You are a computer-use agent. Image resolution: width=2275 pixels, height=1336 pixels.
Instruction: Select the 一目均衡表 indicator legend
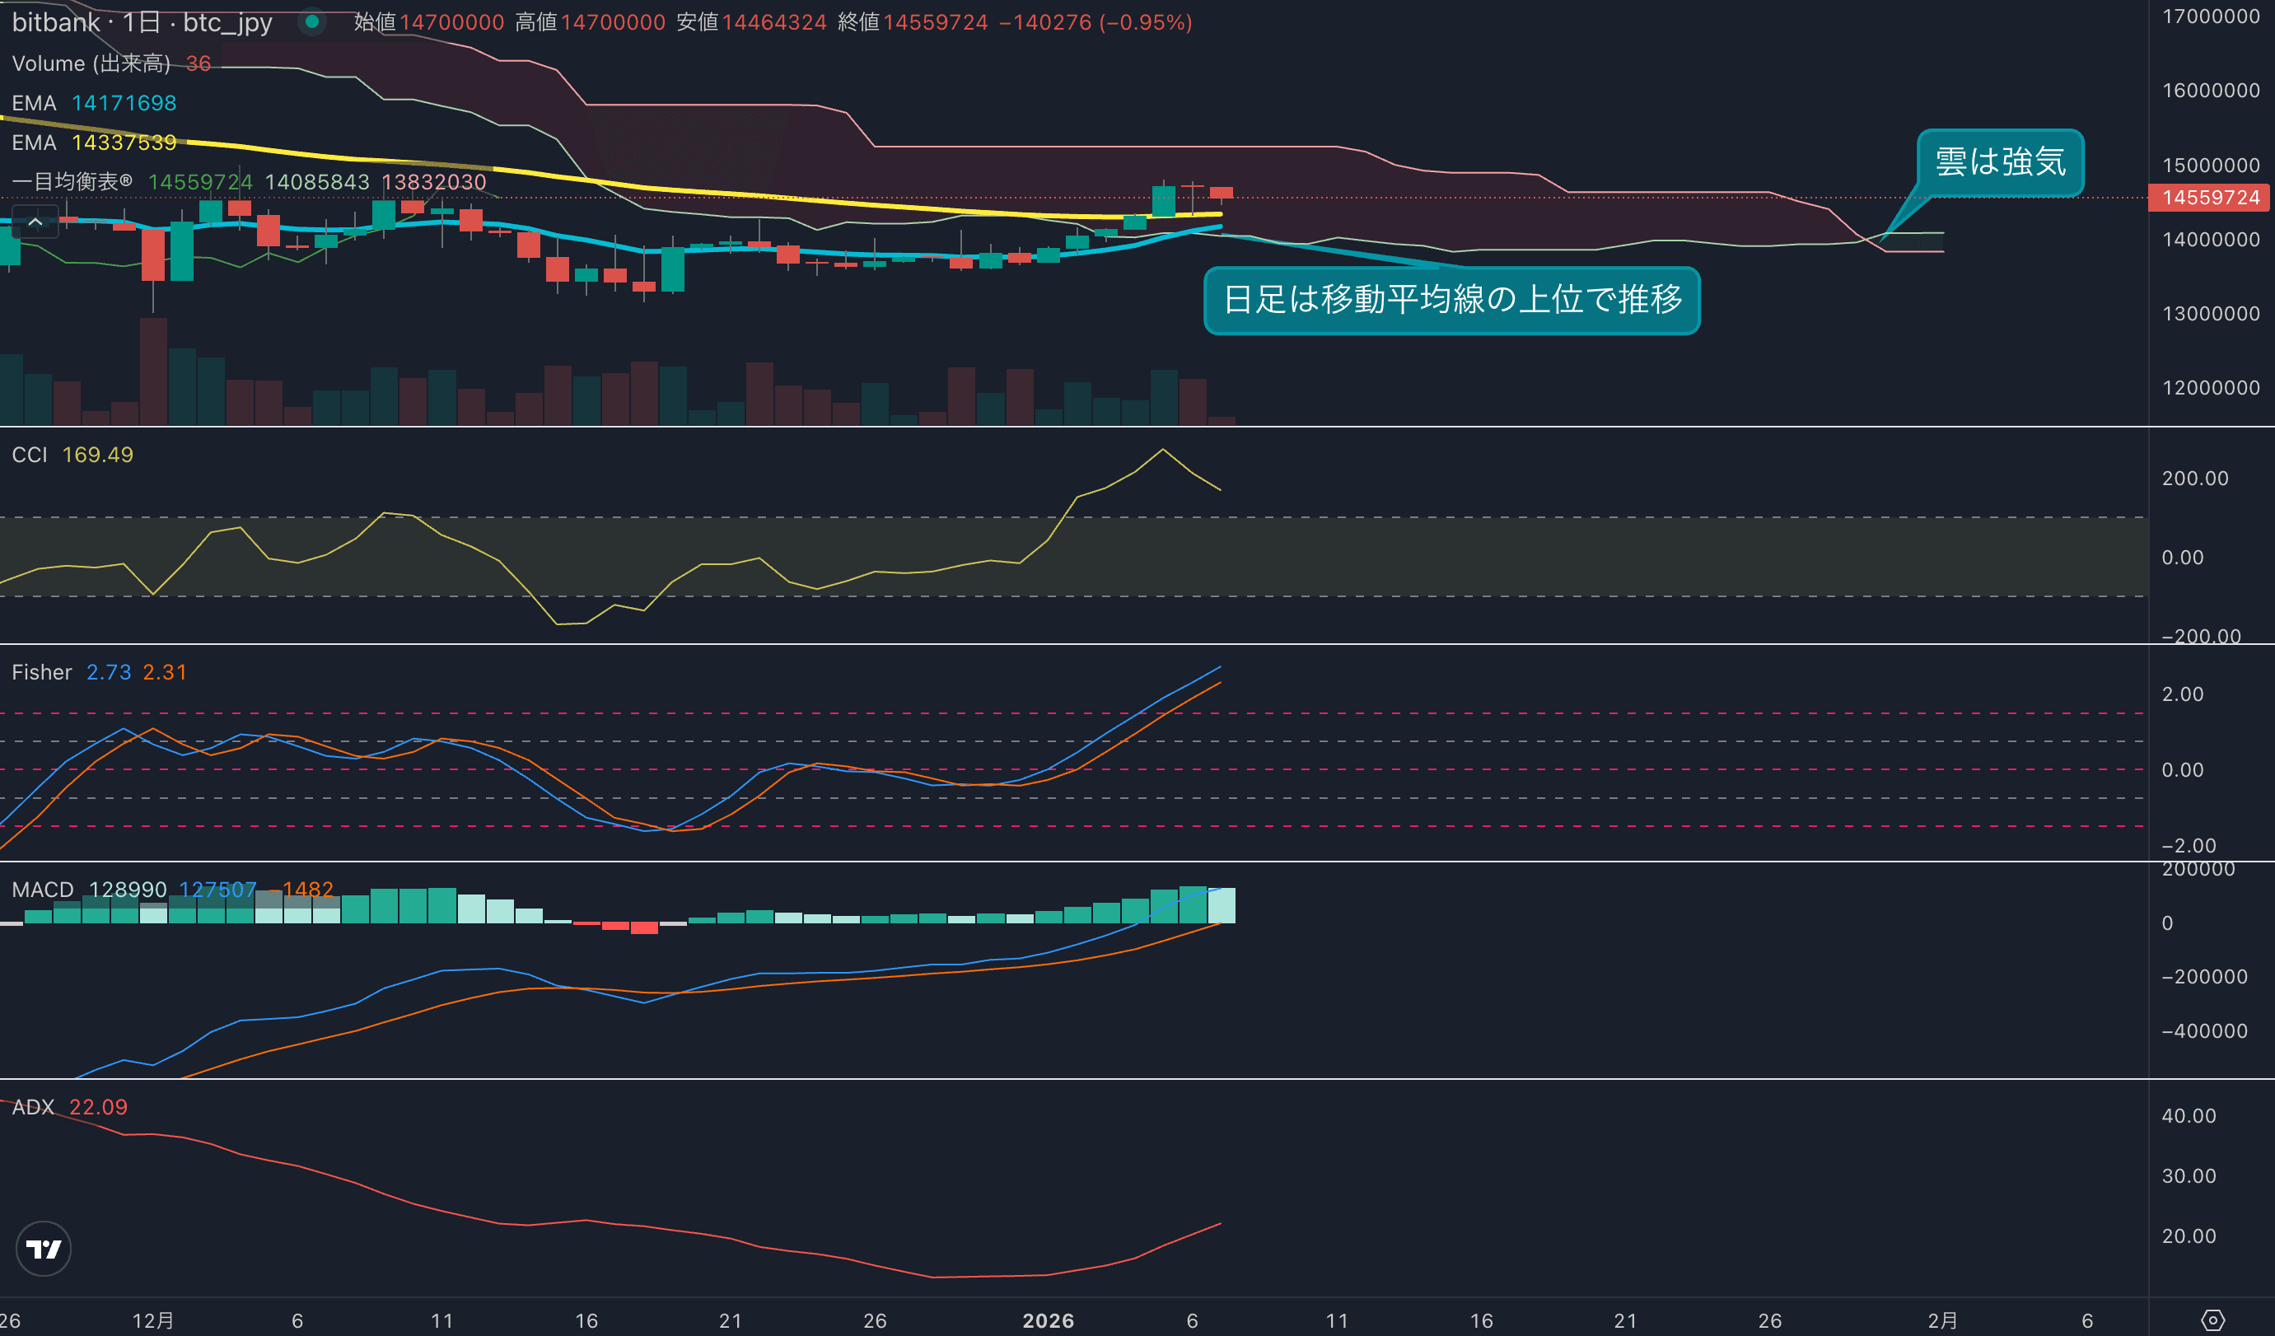pos(72,181)
